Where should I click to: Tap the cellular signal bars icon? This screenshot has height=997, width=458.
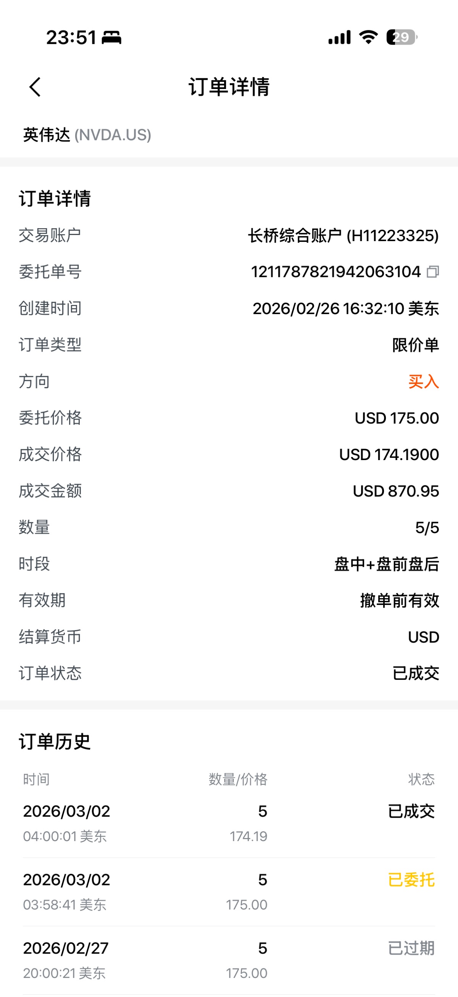pyautogui.click(x=339, y=37)
